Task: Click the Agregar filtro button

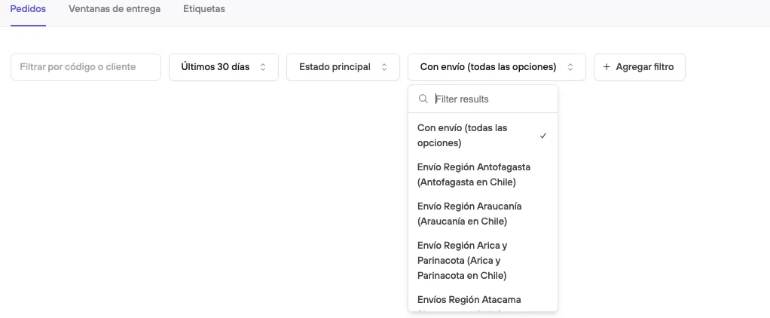Action: coord(640,67)
